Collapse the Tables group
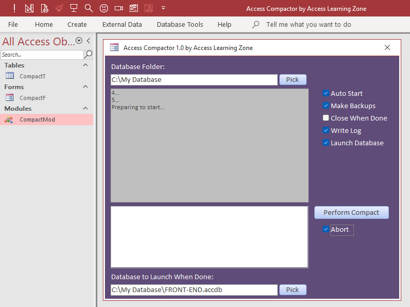The width and height of the screenshot is (410, 307). coord(85,65)
